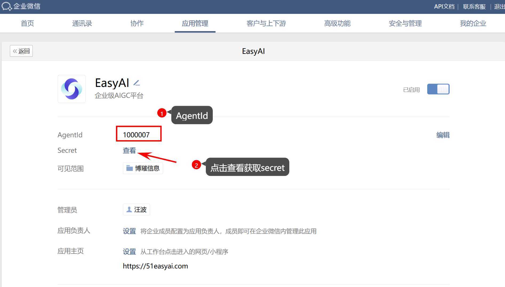505x287 pixels.
Task: Select the 应用管理 tab
Action: (195, 23)
